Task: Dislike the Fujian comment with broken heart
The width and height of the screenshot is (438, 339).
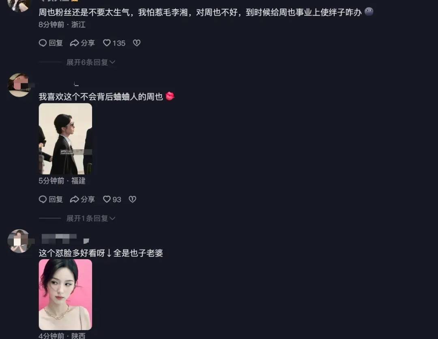Action: [132, 199]
